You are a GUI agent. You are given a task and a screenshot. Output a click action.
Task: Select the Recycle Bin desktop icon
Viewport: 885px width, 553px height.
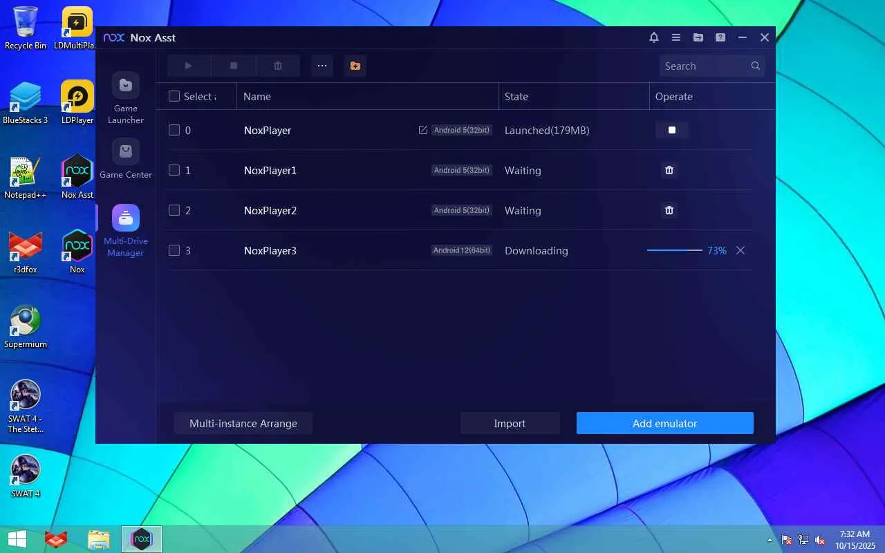pos(26,28)
